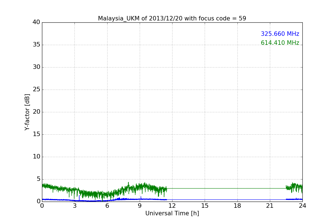
Task: Select the blue '325.660 MHz' legend label
Action: coord(280,34)
